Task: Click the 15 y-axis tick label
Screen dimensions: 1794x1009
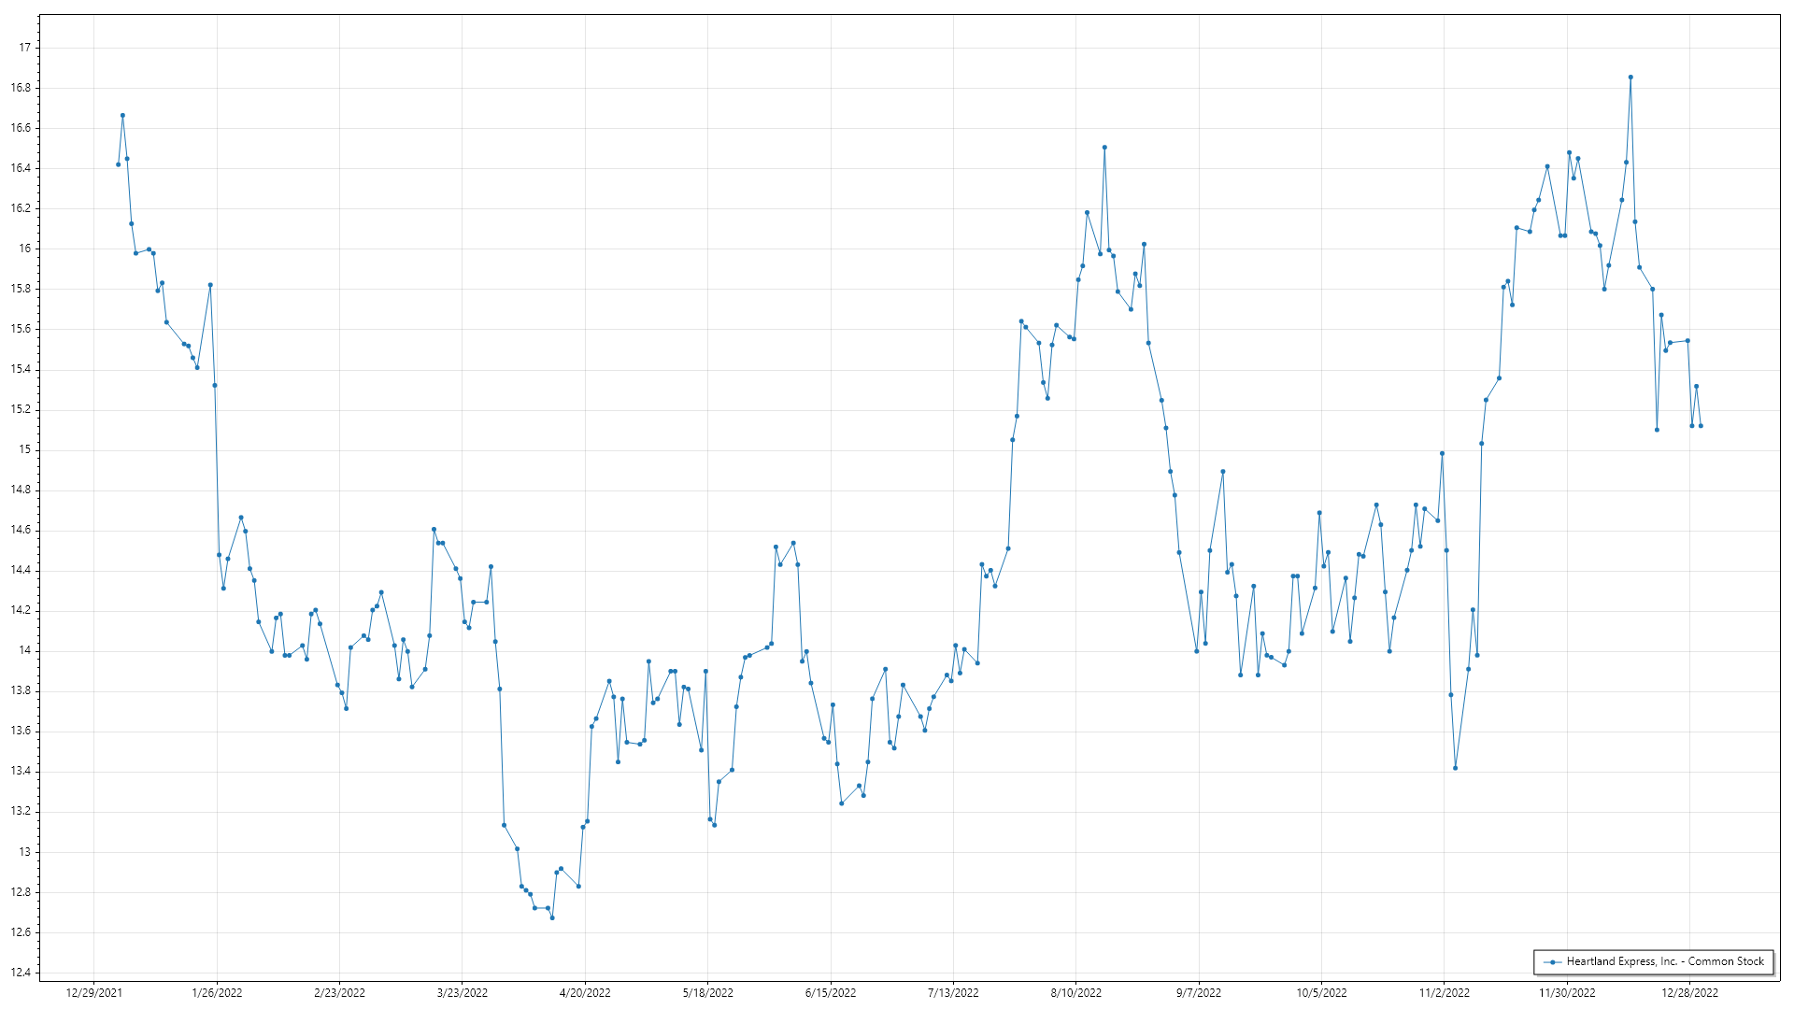Action: [25, 449]
